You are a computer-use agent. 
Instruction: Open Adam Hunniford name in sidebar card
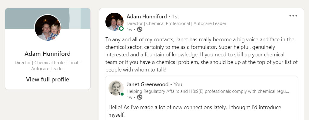[x=48, y=54]
